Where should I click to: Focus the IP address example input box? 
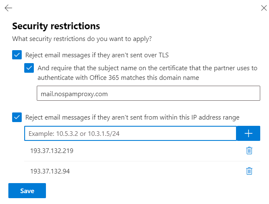[130, 133]
